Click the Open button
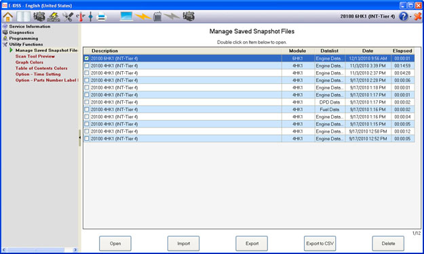Viewport: 424px width, 254px height. click(115, 243)
